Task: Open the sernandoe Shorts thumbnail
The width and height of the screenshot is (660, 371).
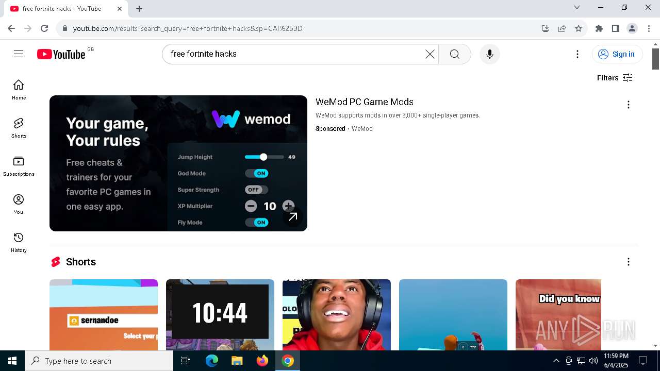Action: pyautogui.click(x=104, y=315)
